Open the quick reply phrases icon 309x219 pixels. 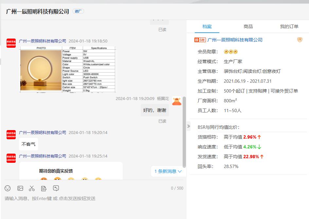click(x=44, y=188)
